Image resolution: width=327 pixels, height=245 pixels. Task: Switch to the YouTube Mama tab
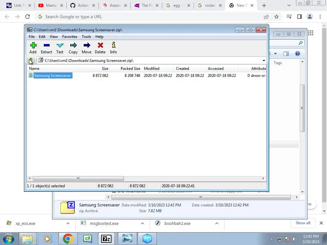click(51, 5)
